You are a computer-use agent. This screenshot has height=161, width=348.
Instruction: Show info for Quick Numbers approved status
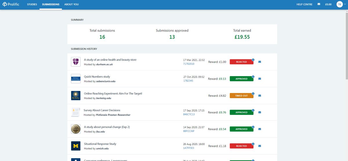coord(253,77)
